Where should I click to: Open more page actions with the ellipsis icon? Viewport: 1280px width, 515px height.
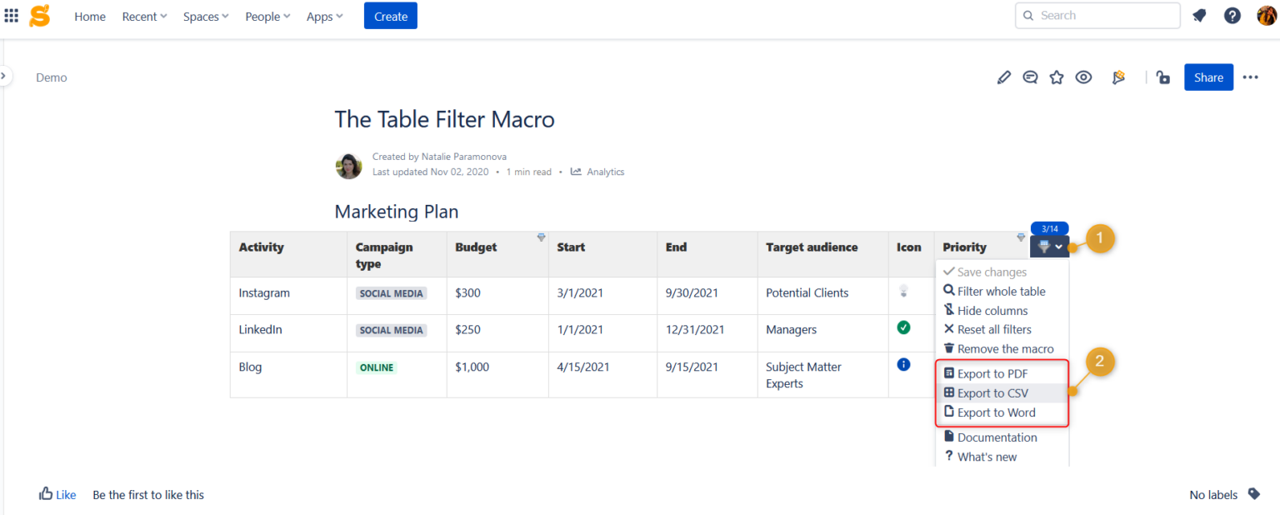pyautogui.click(x=1250, y=77)
